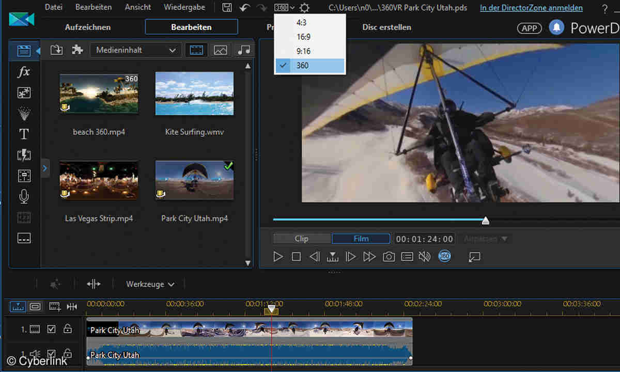Lock audio track 1 with the padlock
Image resolution: width=620 pixels, height=372 pixels.
click(68, 353)
